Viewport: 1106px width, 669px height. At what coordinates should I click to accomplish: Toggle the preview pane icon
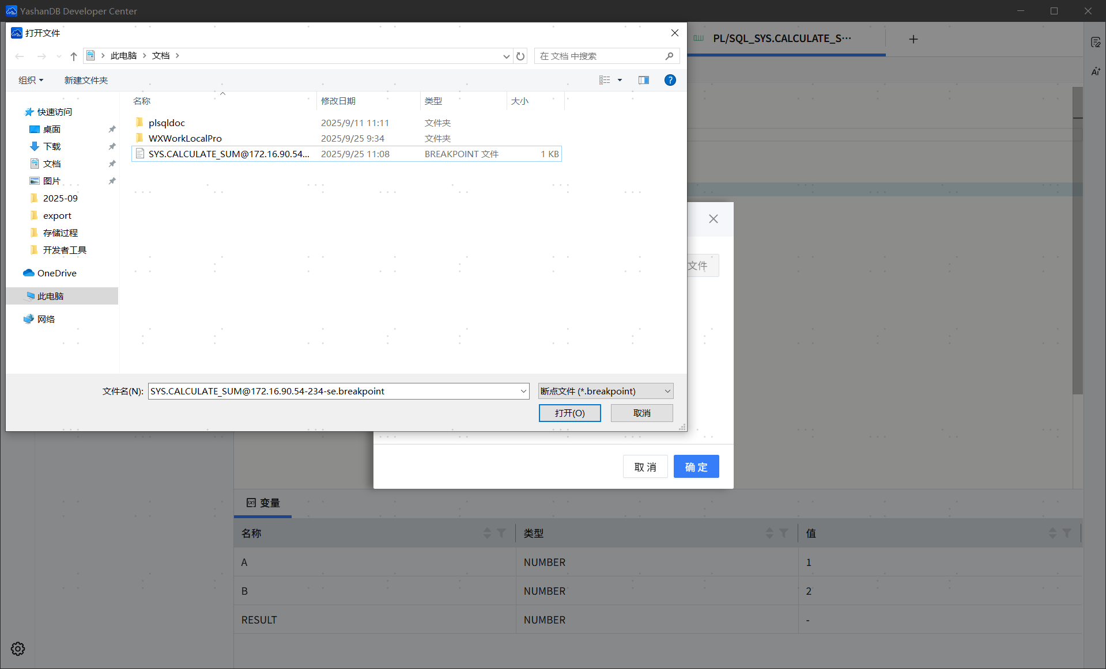[643, 80]
